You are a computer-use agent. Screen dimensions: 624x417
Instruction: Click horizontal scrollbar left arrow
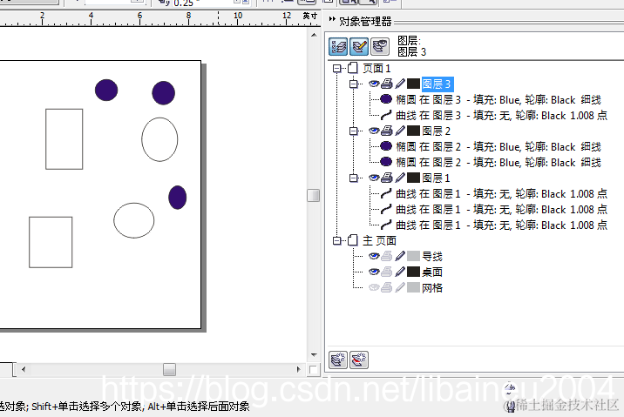24,369
